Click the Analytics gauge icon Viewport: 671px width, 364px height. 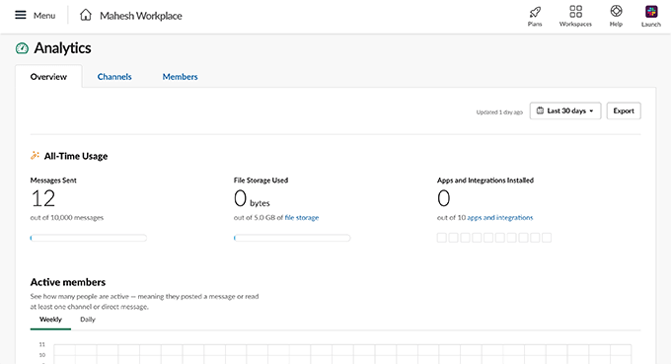click(x=22, y=48)
